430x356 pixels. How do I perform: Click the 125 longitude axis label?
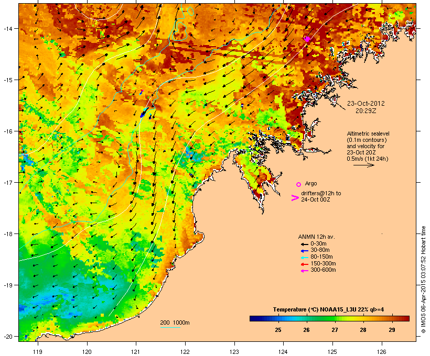[x=332, y=352]
